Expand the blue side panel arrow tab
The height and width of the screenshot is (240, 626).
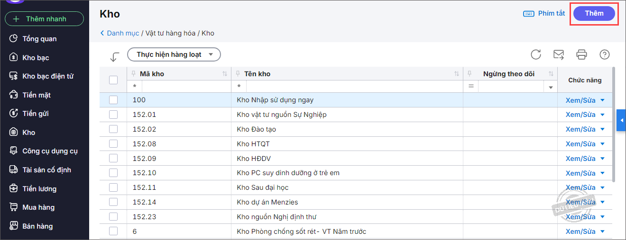621,121
